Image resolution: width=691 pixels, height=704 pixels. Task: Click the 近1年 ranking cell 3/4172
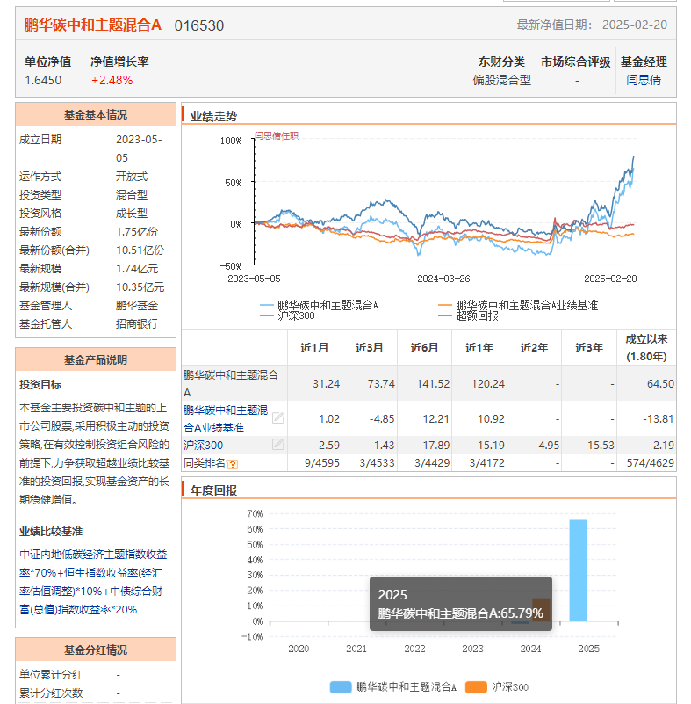pos(486,463)
